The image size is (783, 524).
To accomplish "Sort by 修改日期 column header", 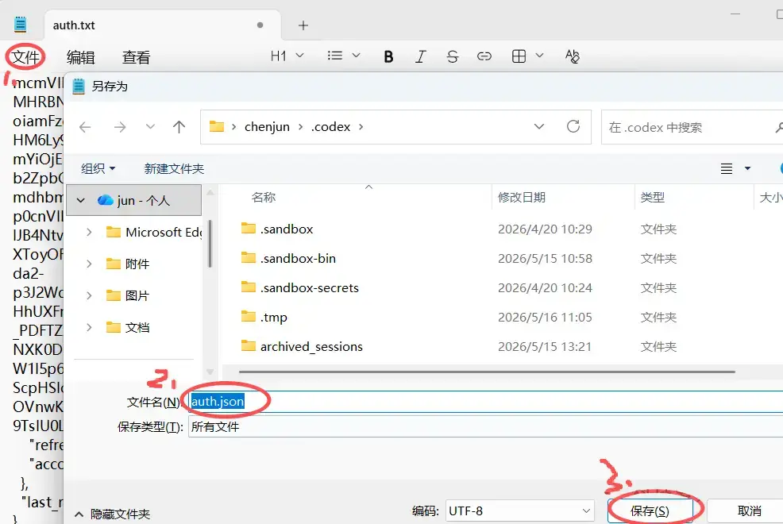I will (521, 198).
